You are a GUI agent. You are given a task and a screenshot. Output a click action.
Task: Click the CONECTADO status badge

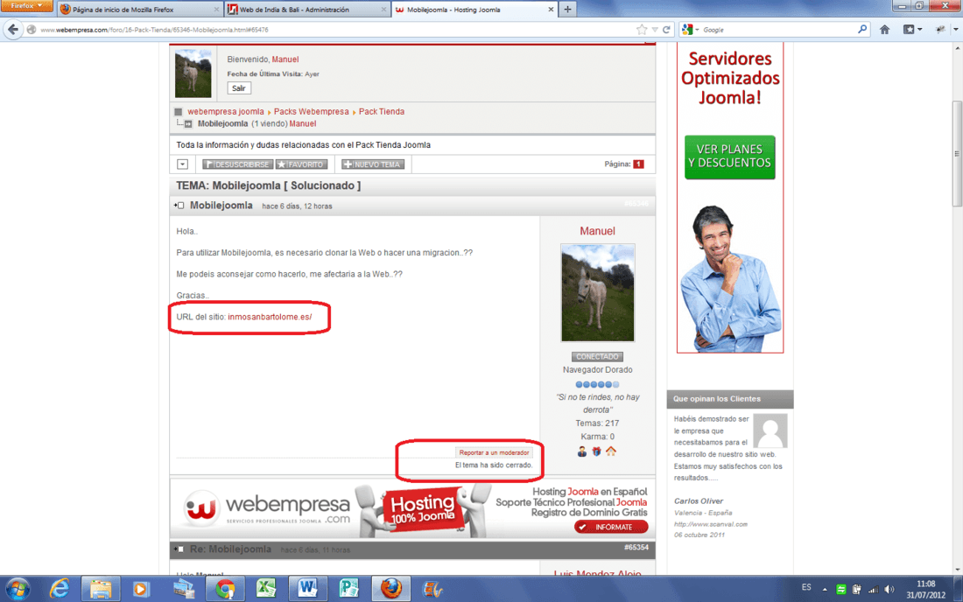click(597, 356)
